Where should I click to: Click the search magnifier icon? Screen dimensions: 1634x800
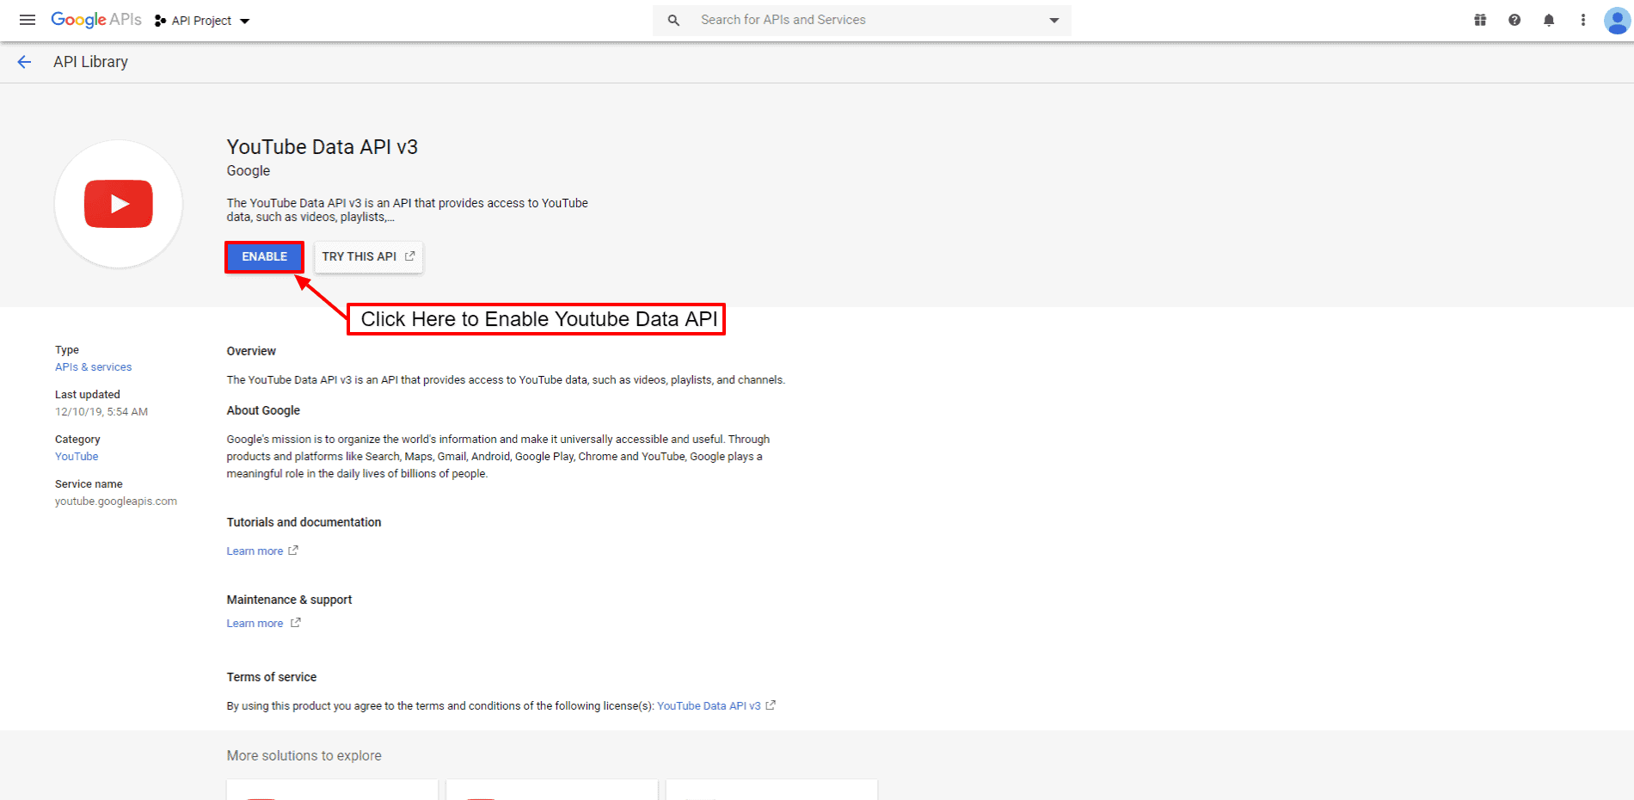pyautogui.click(x=673, y=20)
